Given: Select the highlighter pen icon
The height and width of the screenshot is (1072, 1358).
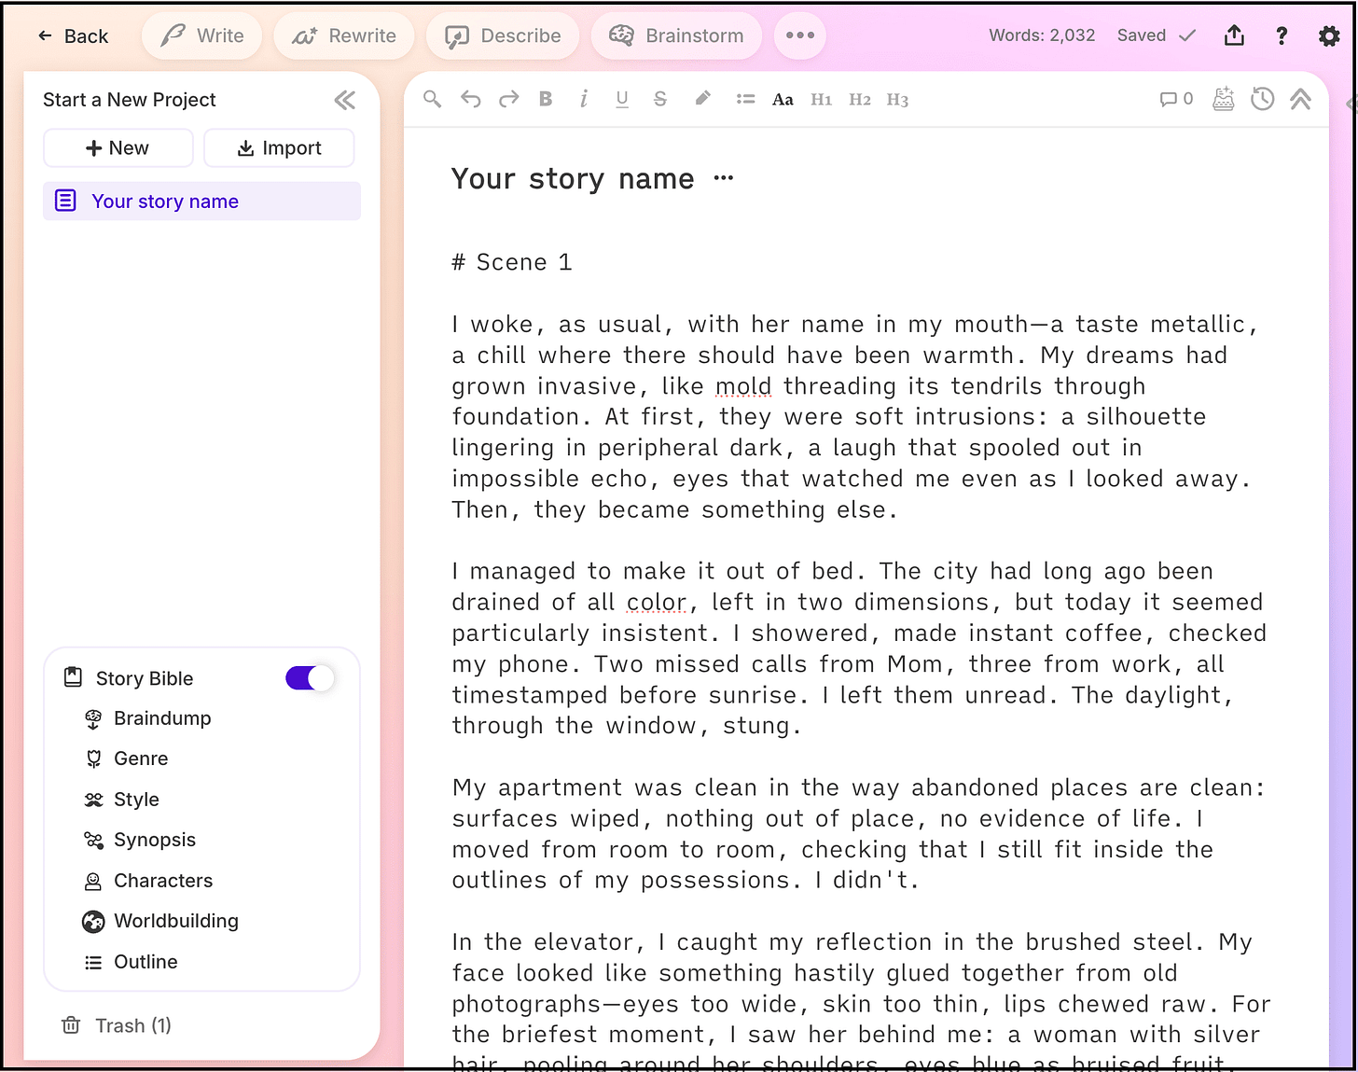Looking at the screenshot, I should pyautogui.click(x=702, y=99).
